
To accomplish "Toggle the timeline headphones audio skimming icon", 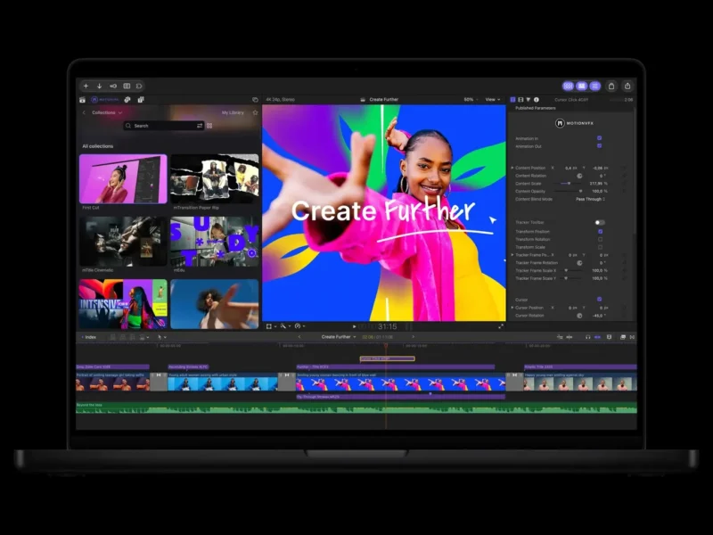I will (x=588, y=337).
